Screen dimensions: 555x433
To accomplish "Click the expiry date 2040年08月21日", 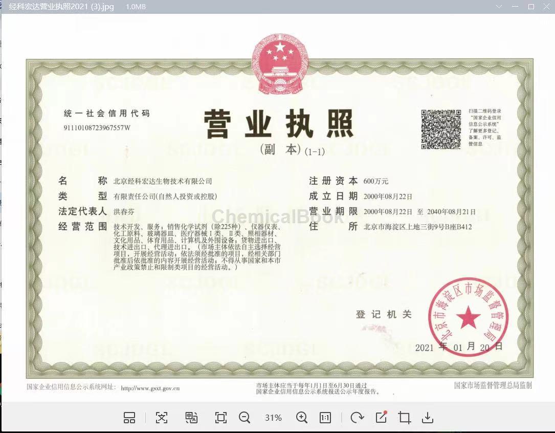I will pos(451,212).
